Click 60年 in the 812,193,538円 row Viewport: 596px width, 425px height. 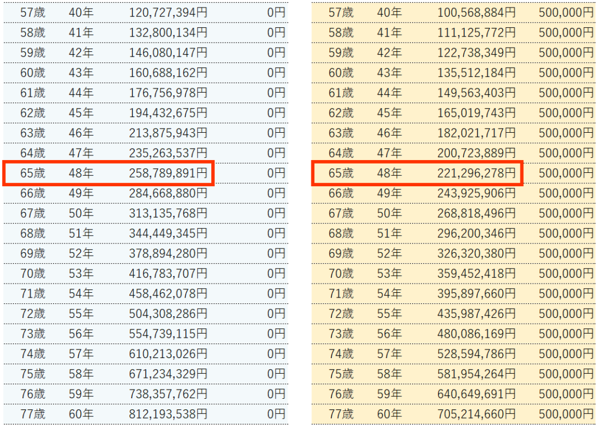tap(80, 414)
